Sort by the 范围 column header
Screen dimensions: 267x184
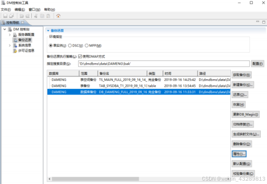[x=88, y=73]
